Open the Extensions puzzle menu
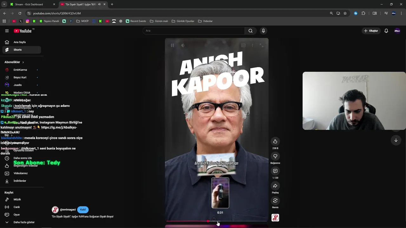 [x=363, y=13]
